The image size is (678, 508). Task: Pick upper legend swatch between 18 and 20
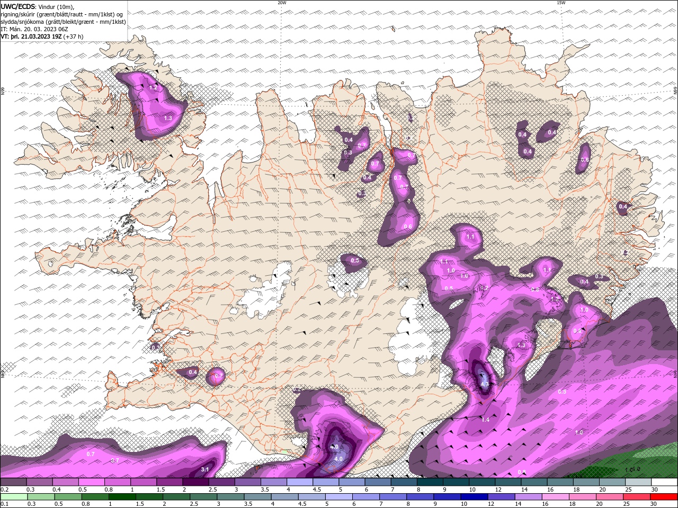587,482
